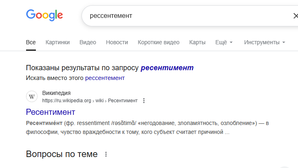The image size is (298, 168).
Task: Open the Видео tab
Action: click(88, 42)
